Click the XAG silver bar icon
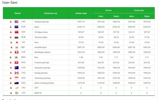 click(x=17, y=93)
